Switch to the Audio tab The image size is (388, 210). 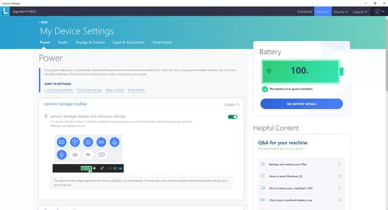(x=63, y=42)
